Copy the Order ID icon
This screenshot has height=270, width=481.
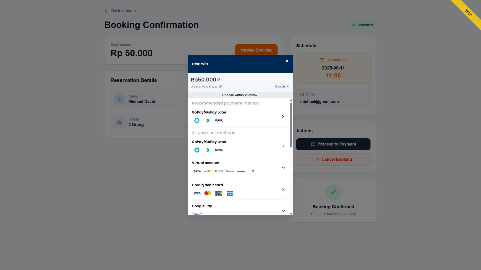(220, 86)
